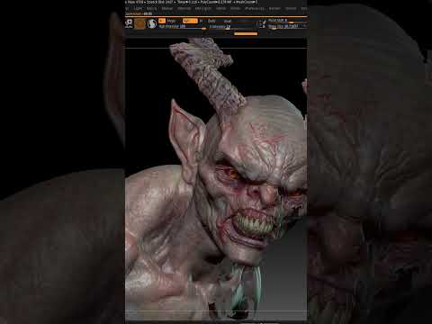Image resolution: width=432 pixels, height=324 pixels.
Task: Open the Render menu
Action: [274, 8]
